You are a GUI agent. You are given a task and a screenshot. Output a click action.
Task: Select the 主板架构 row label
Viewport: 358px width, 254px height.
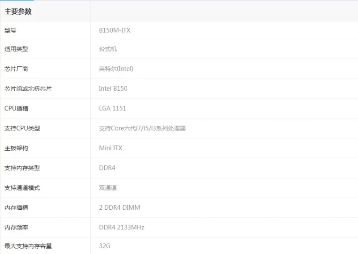[16, 148]
